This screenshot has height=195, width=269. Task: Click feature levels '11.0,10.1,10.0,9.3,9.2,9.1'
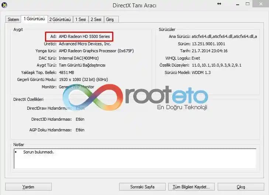217,65
